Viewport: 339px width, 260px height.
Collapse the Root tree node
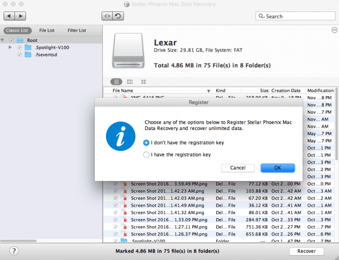click(x=2, y=40)
